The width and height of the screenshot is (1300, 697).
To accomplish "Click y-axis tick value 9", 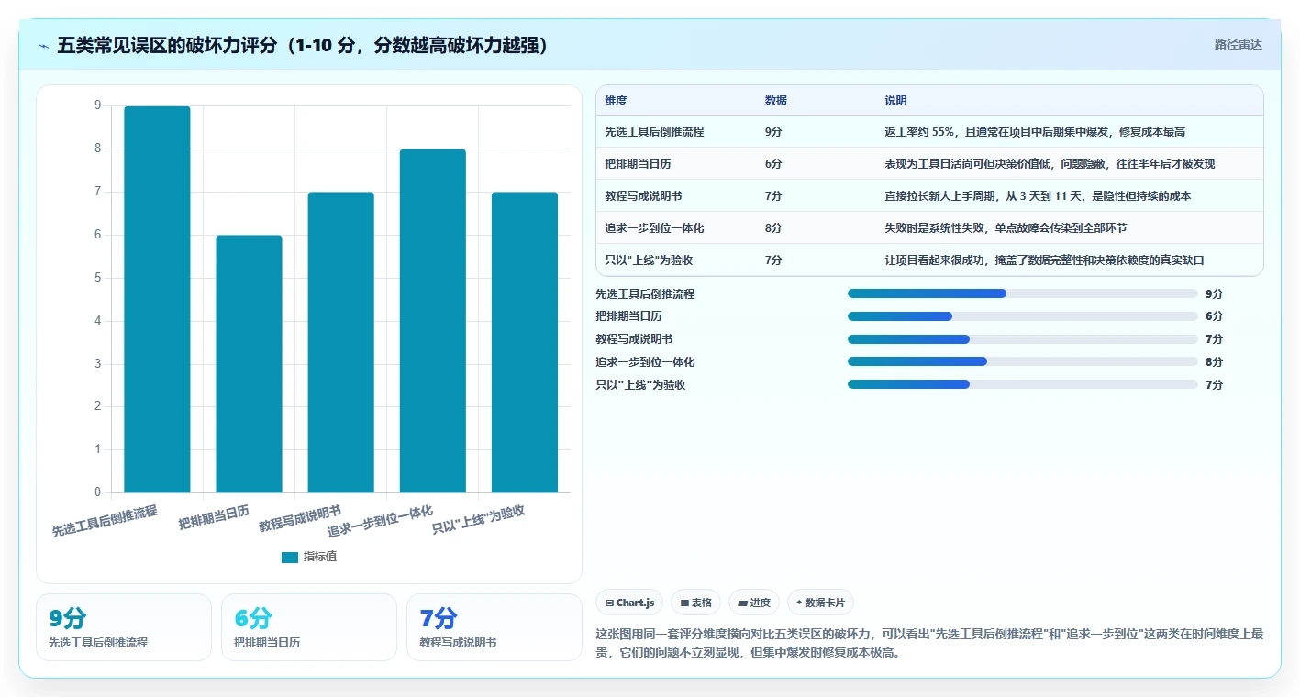I will (x=98, y=105).
